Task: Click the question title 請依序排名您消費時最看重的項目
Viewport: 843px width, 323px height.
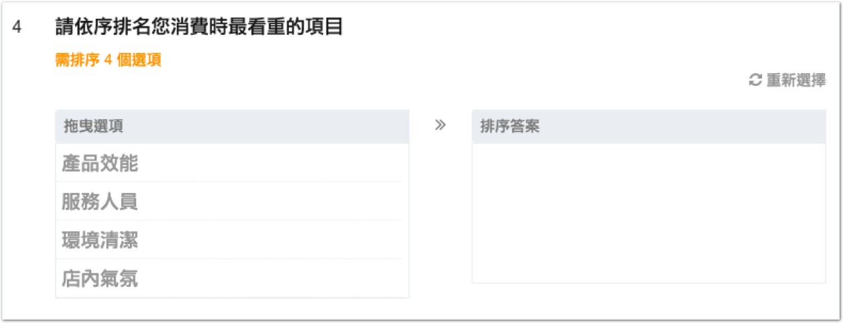Action: pos(198,27)
